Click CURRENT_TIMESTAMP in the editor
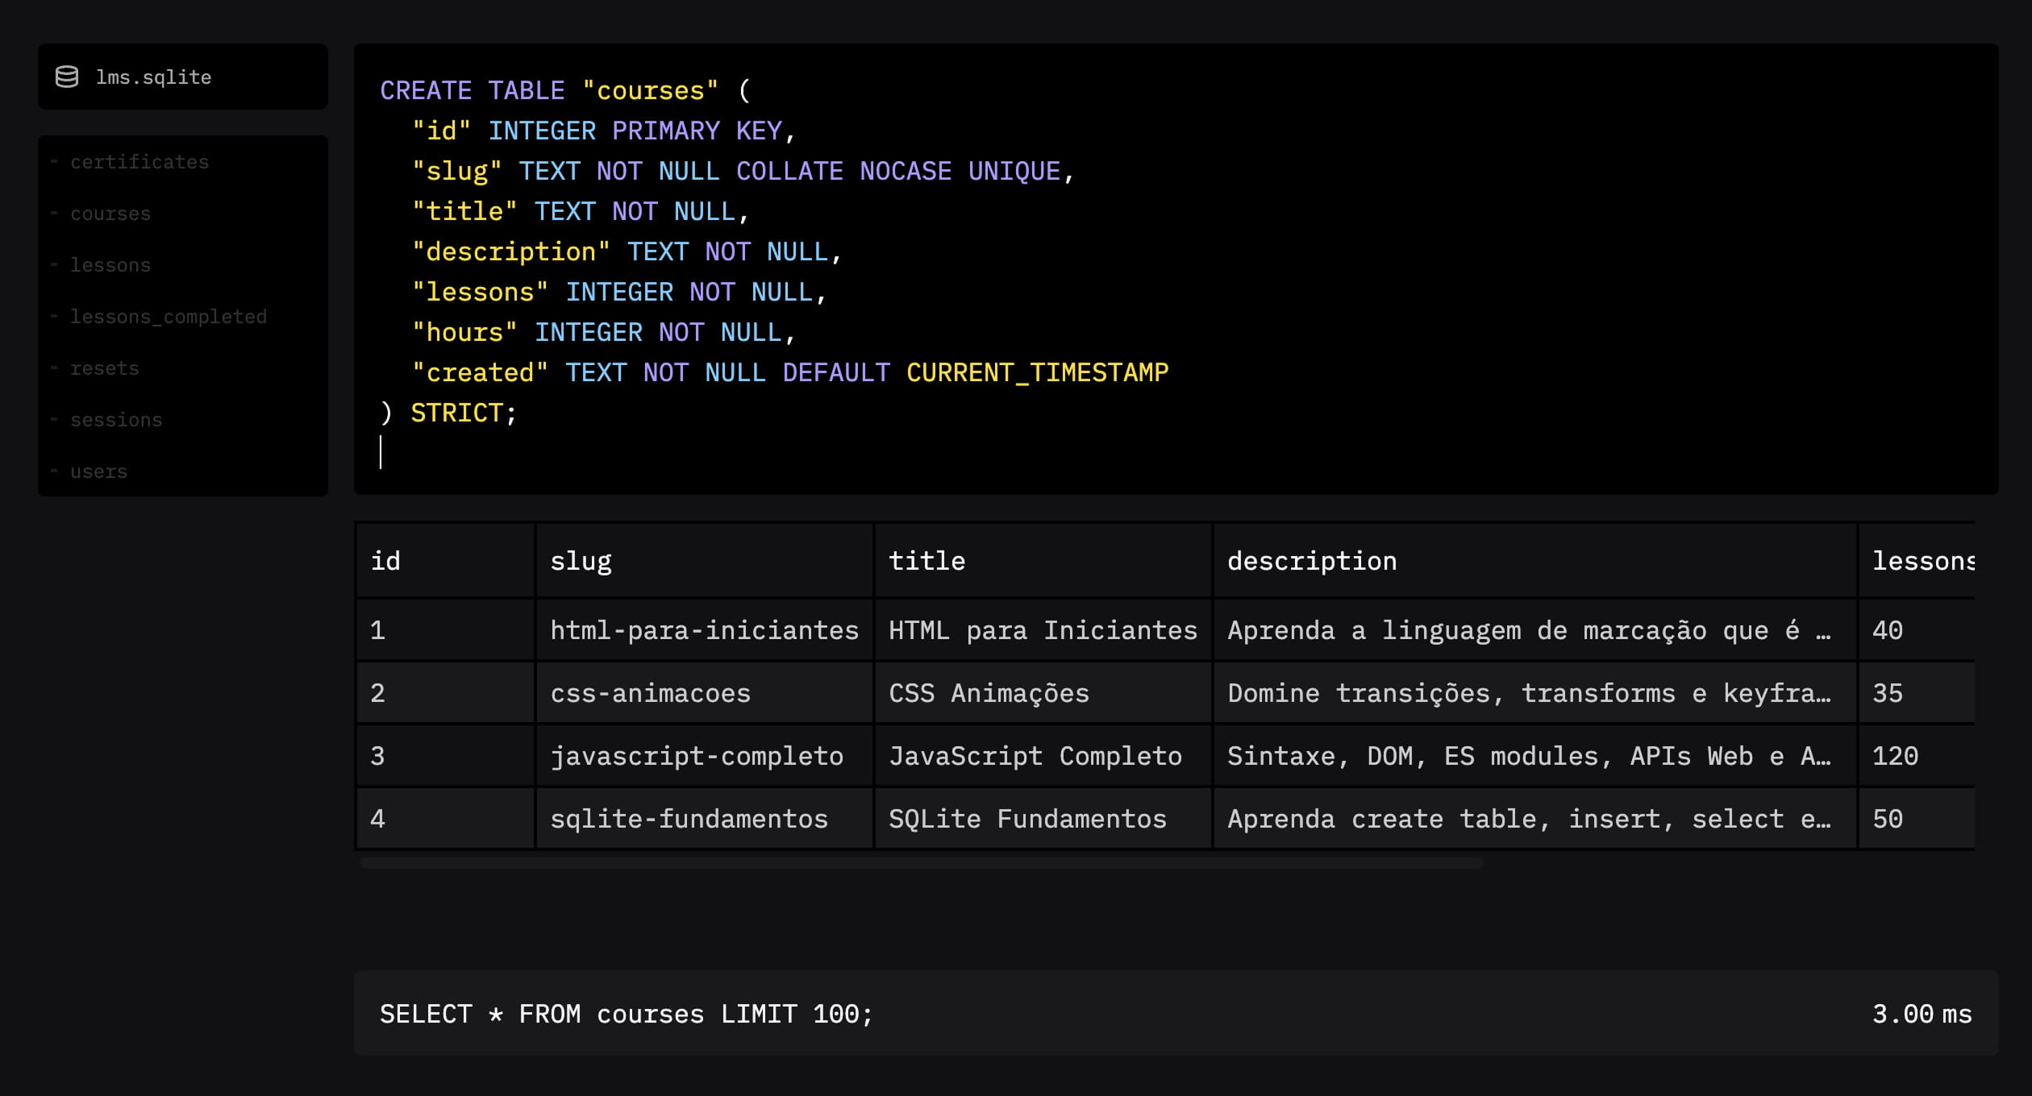2032x1096 pixels. pyautogui.click(x=1037, y=372)
